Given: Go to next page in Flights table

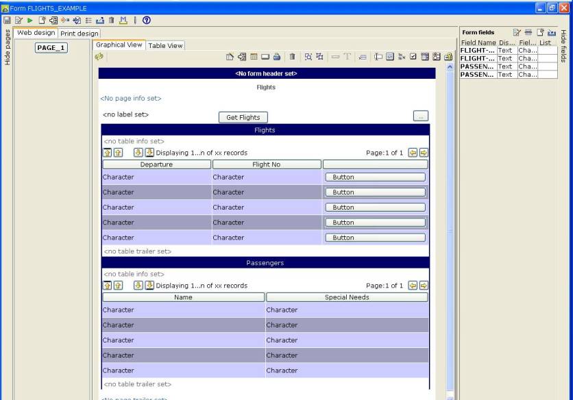Looking at the screenshot, I should coord(424,153).
